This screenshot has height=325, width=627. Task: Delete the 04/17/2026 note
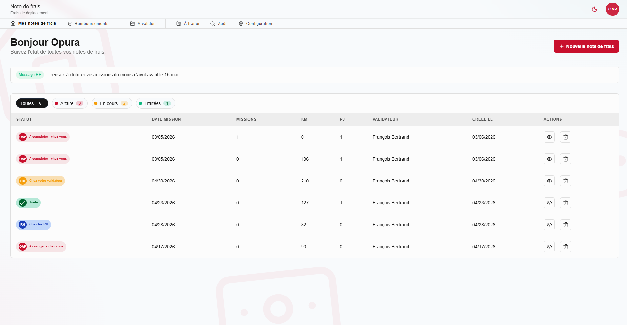pyautogui.click(x=566, y=247)
